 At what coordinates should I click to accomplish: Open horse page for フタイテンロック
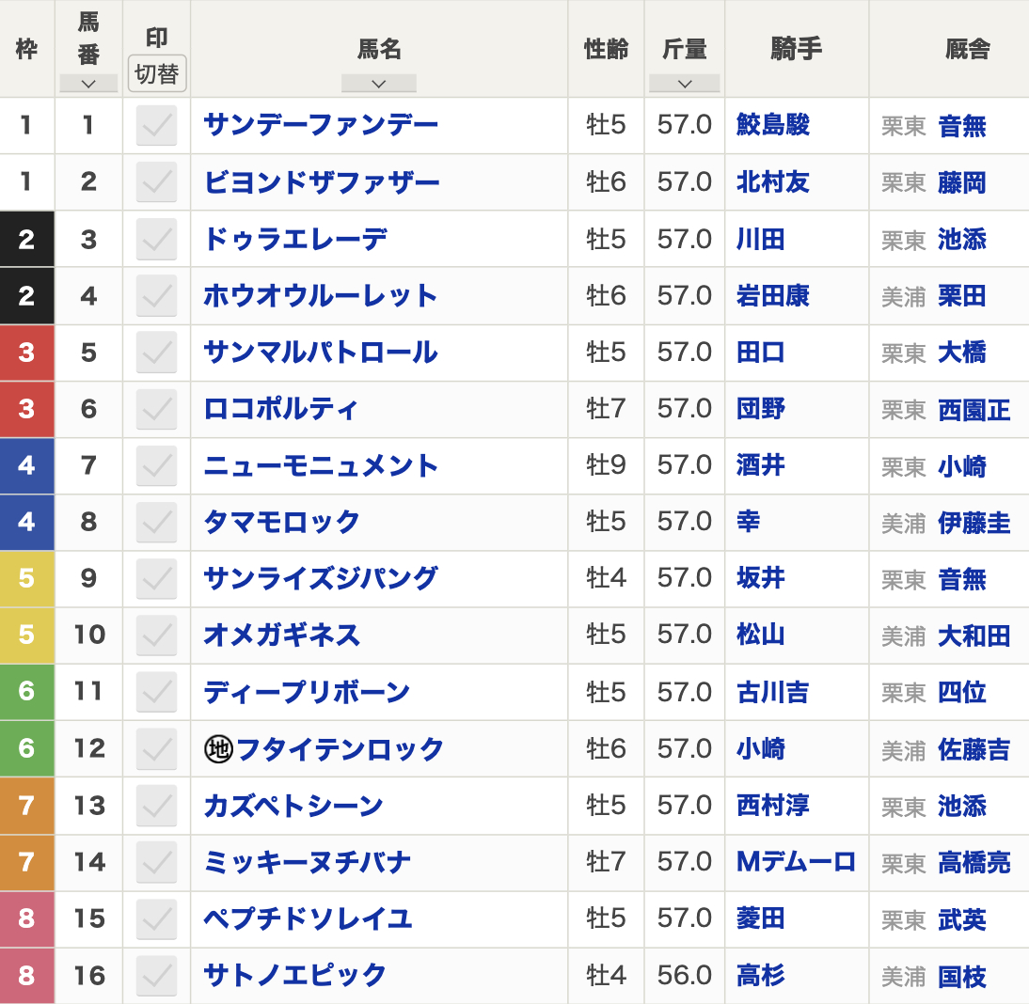[340, 749]
